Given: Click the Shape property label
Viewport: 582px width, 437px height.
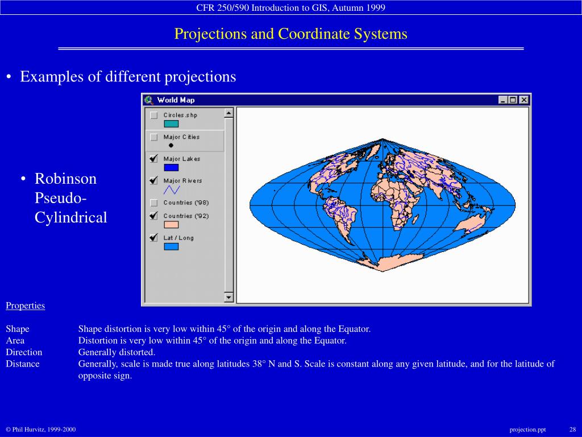Looking at the screenshot, I should pos(18,329).
